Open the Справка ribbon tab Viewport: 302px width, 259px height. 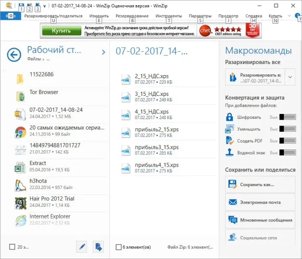click(x=254, y=16)
